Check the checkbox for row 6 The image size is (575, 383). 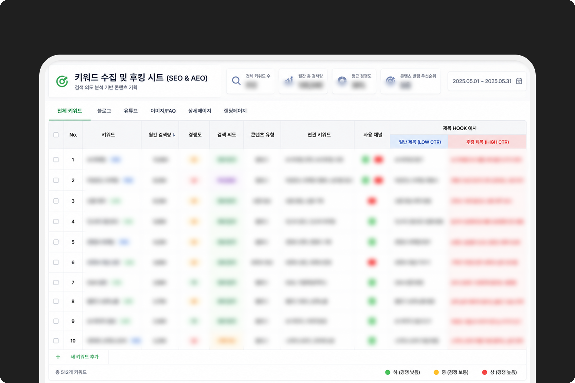[56, 262]
